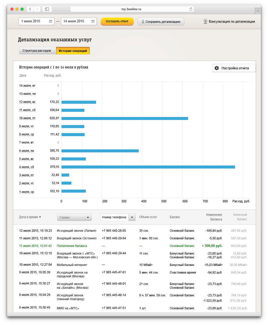268x325 pixels.
Task: Expand the Сервис dropdown filter
Action: (74, 217)
